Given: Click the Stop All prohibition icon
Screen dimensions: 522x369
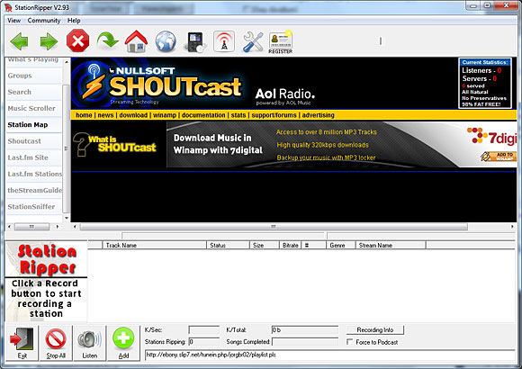Looking at the screenshot, I should (56, 343).
